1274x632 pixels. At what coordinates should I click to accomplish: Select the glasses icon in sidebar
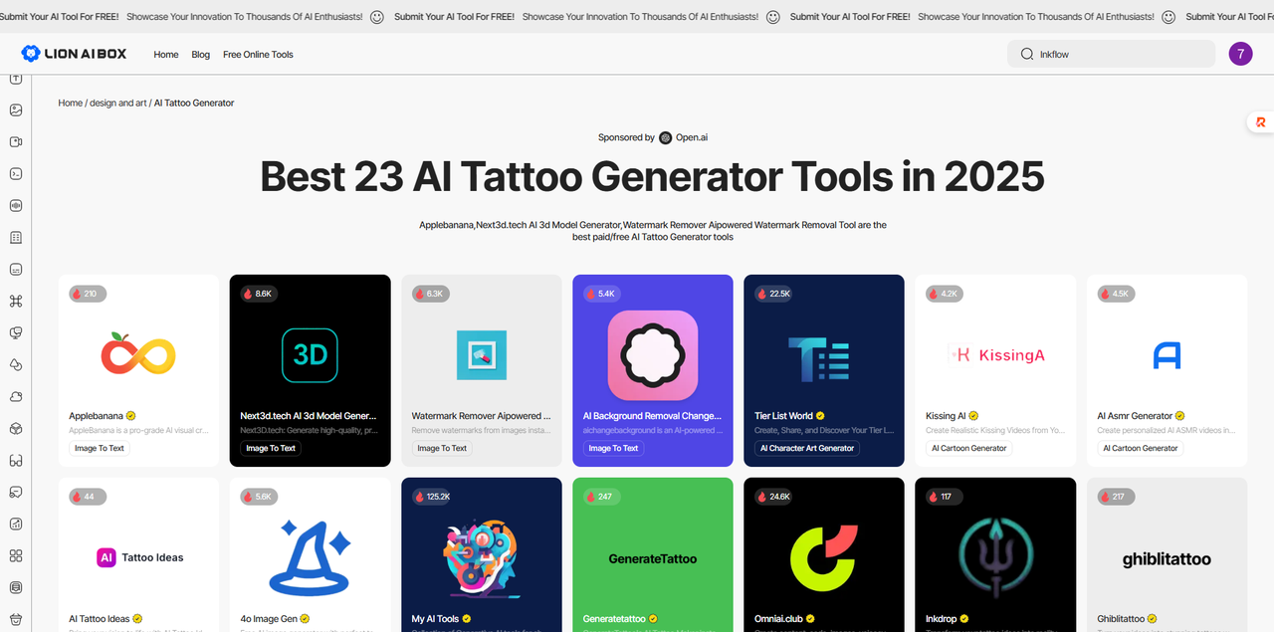(16, 461)
